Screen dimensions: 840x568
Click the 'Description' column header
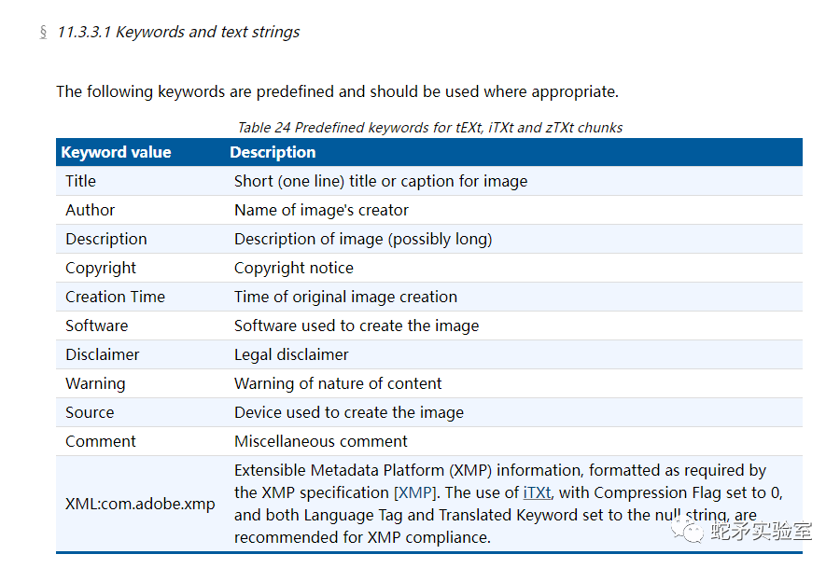coord(273,152)
